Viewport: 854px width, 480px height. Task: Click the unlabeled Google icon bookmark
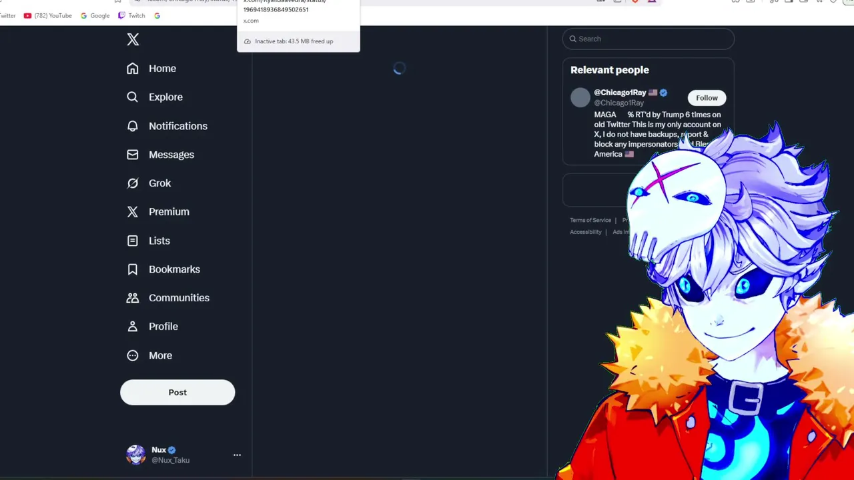tap(157, 15)
